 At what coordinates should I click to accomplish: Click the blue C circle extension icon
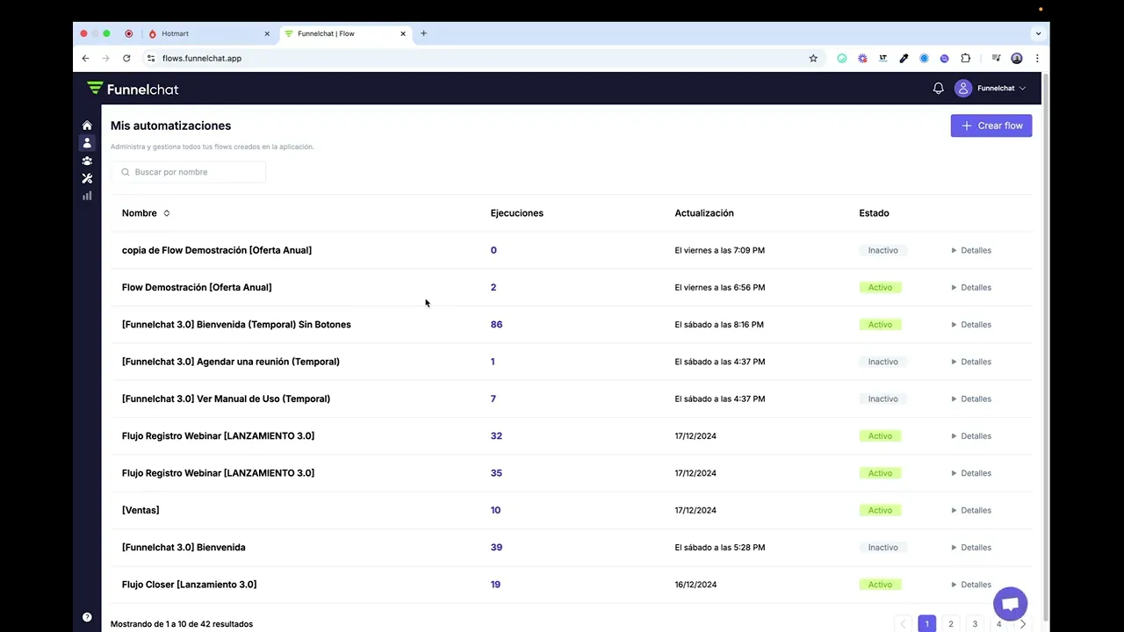tap(924, 58)
